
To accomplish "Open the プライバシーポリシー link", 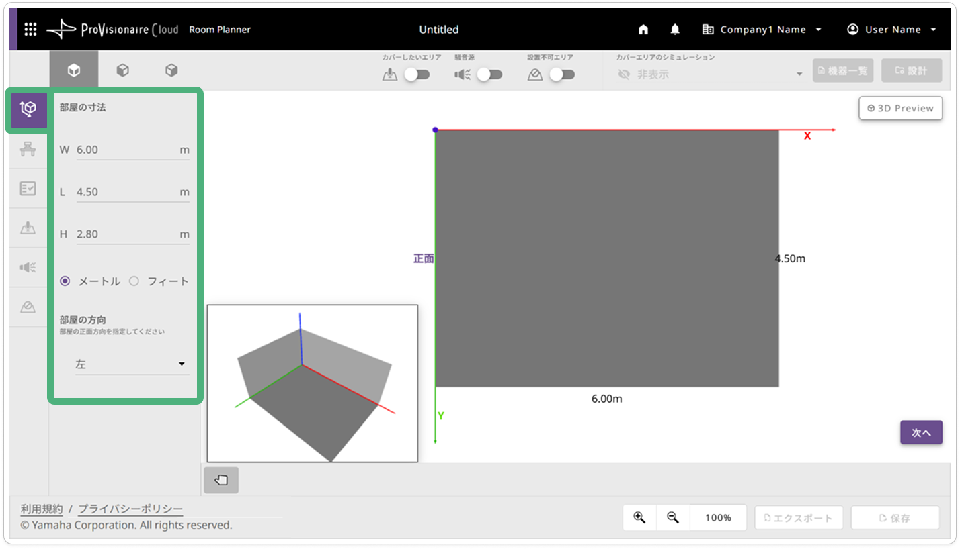I will [130, 509].
